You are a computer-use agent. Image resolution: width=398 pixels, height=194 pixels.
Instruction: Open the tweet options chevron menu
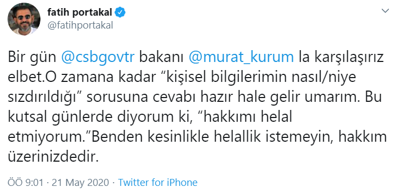point(385,11)
